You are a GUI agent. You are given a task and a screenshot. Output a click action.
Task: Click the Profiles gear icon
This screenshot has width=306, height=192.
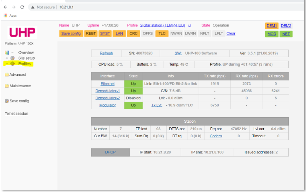tap(12, 64)
